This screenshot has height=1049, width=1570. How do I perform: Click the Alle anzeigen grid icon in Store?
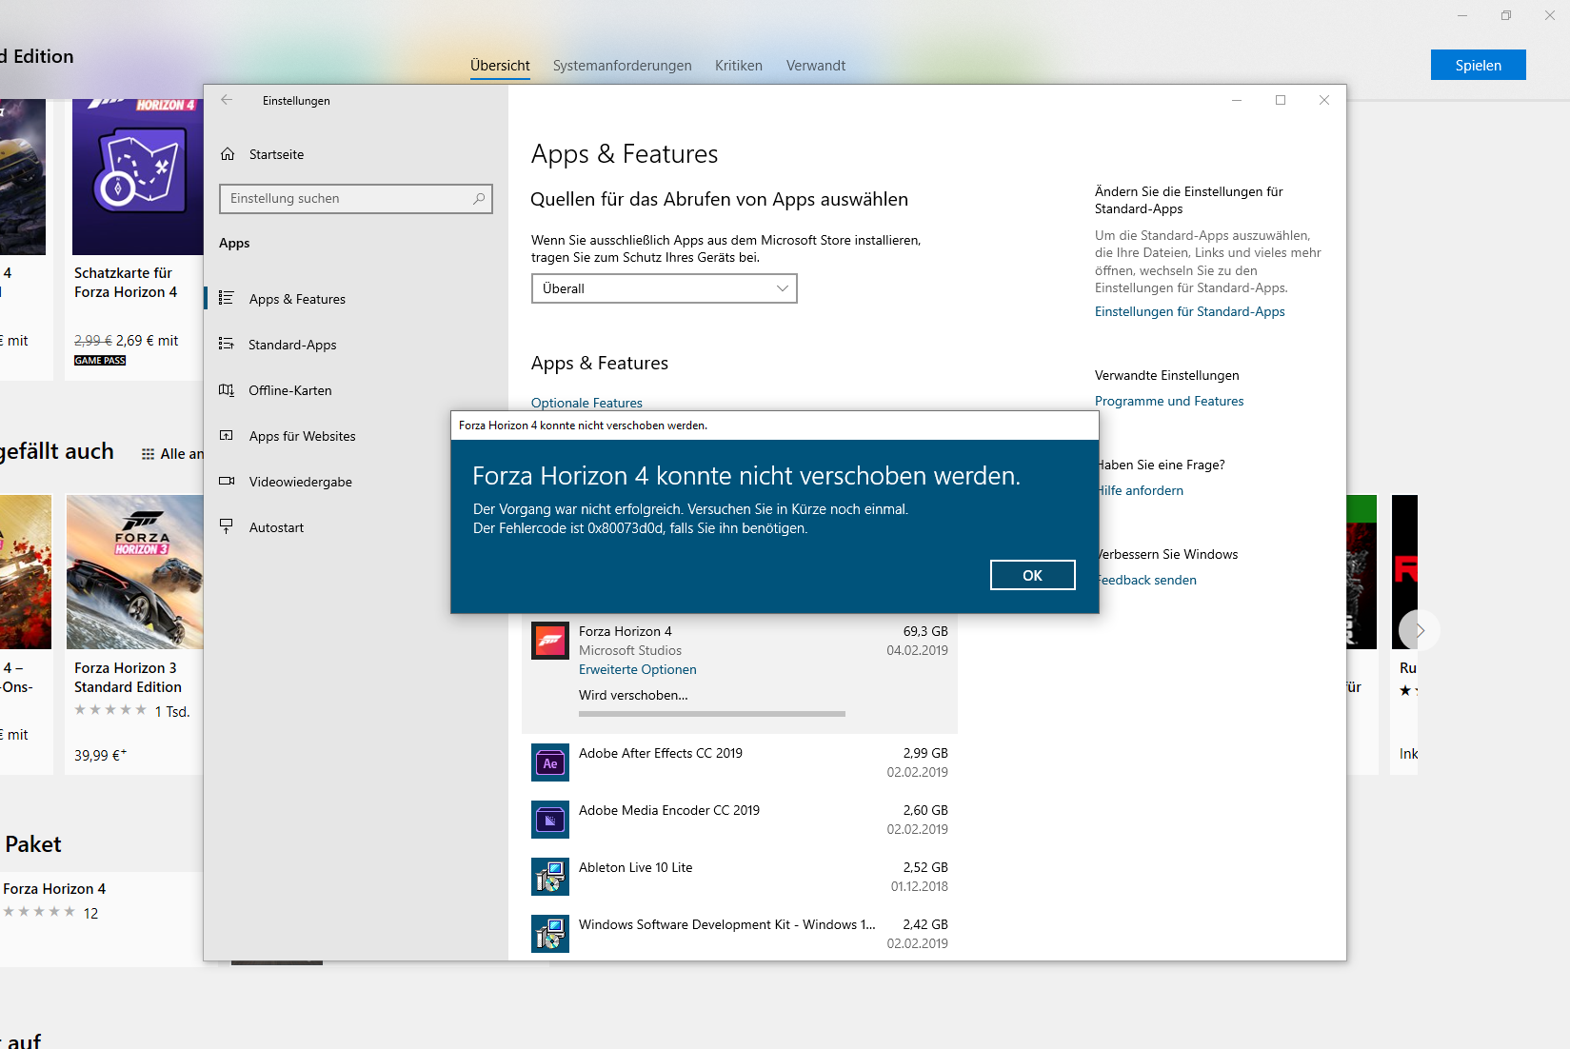click(x=148, y=454)
